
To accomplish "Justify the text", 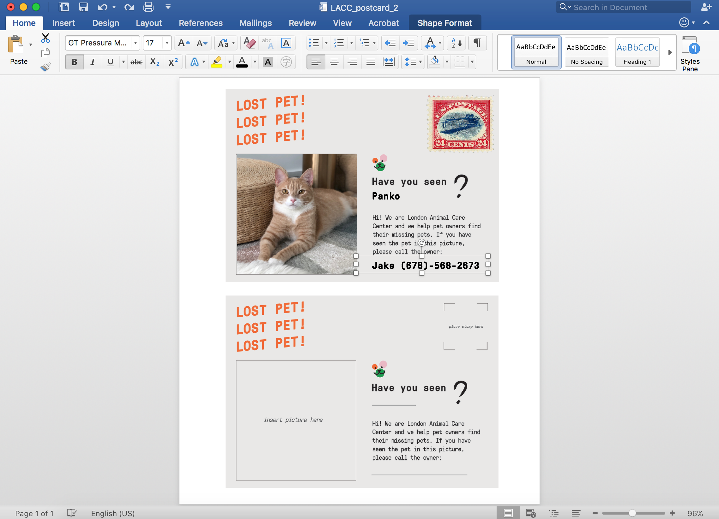I will point(371,62).
